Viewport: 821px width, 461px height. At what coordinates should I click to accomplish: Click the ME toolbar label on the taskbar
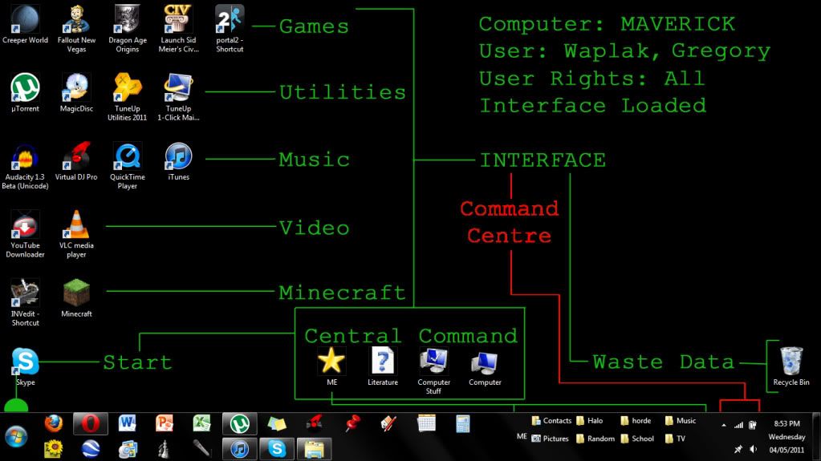click(522, 436)
